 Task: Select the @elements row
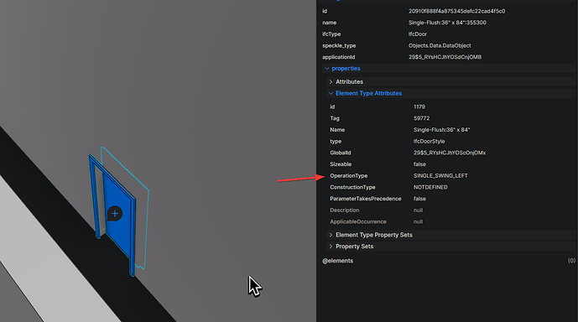(x=448, y=261)
